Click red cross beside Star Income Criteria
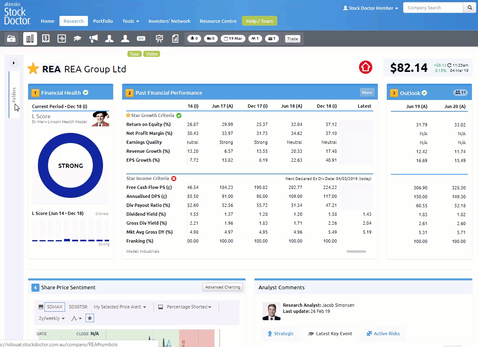478x347 pixels. (x=174, y=178)
